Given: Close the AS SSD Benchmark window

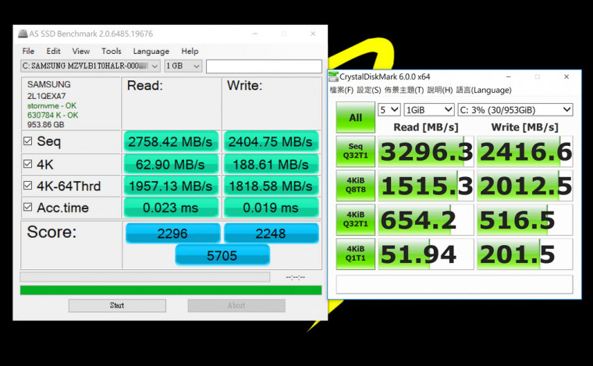Looking at the screenshot, I should coord(313,34).
